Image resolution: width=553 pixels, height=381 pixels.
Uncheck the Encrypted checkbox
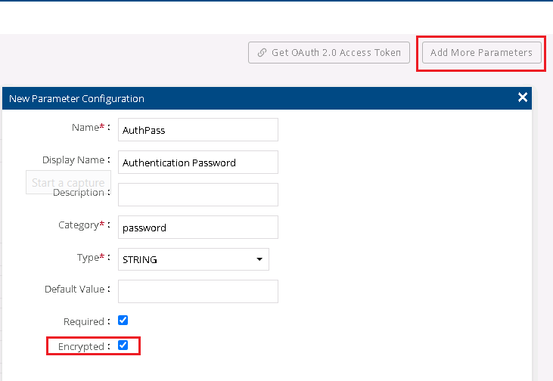[123, 345]
